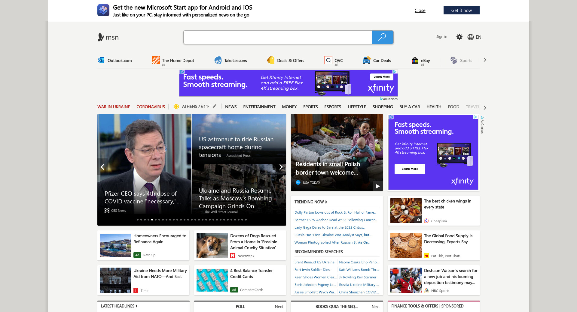Open settings gear icon

pyautogui.click(x=459, y=37)
